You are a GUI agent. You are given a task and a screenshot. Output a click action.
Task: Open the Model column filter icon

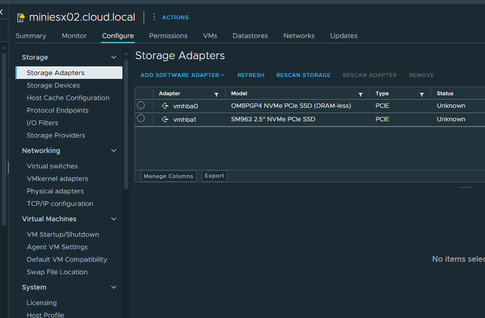[361, 94]
